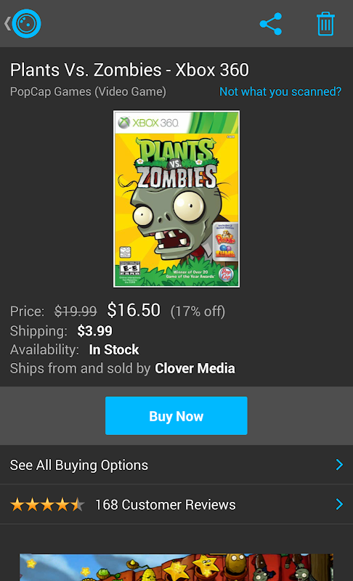
Task: Tap the share icon
Action: pos(271,24)
